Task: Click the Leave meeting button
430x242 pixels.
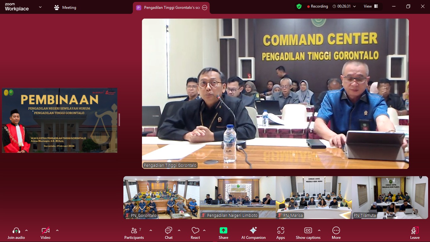Action: 415,233
